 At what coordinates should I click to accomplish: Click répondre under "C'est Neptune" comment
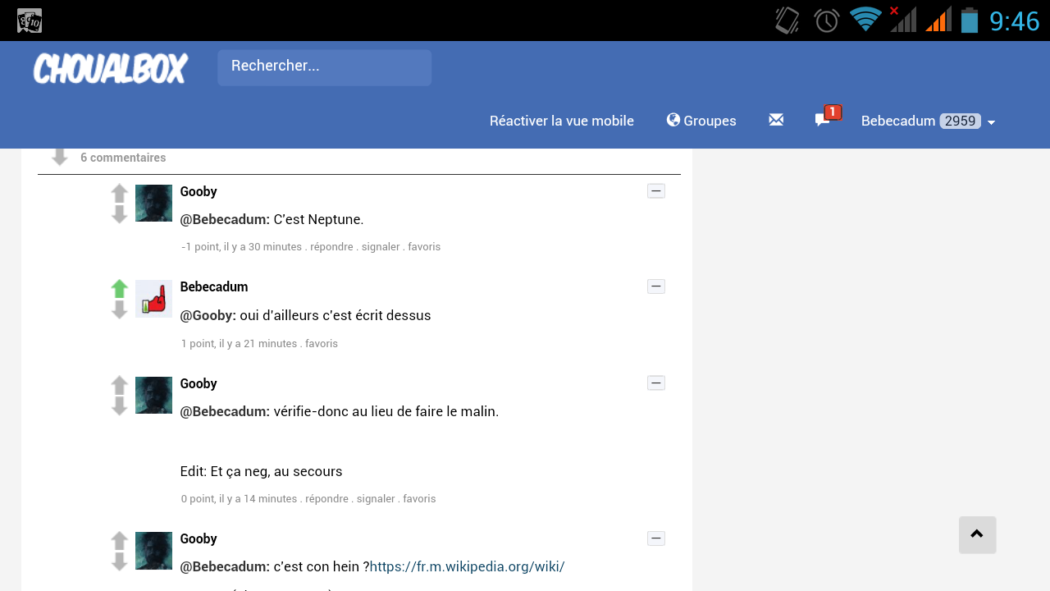click(x=331, y=246)
